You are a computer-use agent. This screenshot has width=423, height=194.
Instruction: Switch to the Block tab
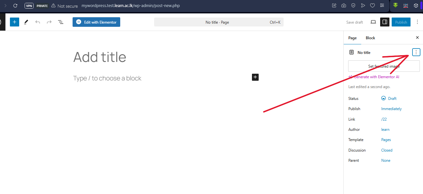[x=370, y=38]
